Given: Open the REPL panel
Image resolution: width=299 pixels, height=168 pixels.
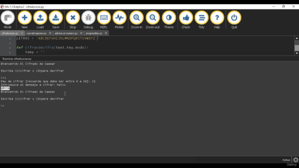Looking at the screenshot, I should [104, 20].
